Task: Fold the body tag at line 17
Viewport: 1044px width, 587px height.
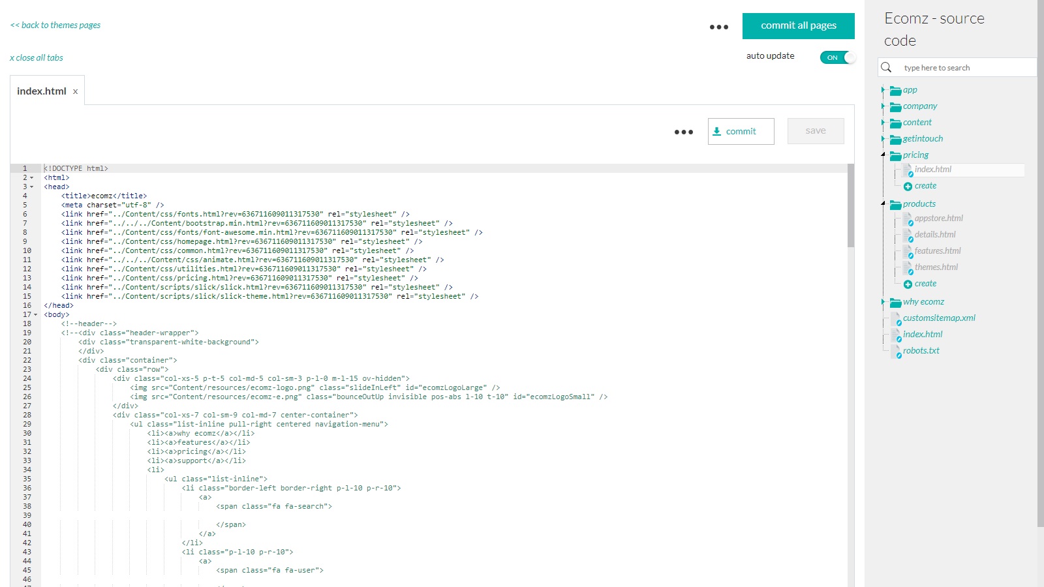Action: 35,315
